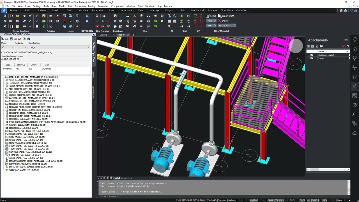Click the Isogen red traffic light icon
Image resolution: width=359 pixels, height=202 pixels.
(x=64, y=21)
